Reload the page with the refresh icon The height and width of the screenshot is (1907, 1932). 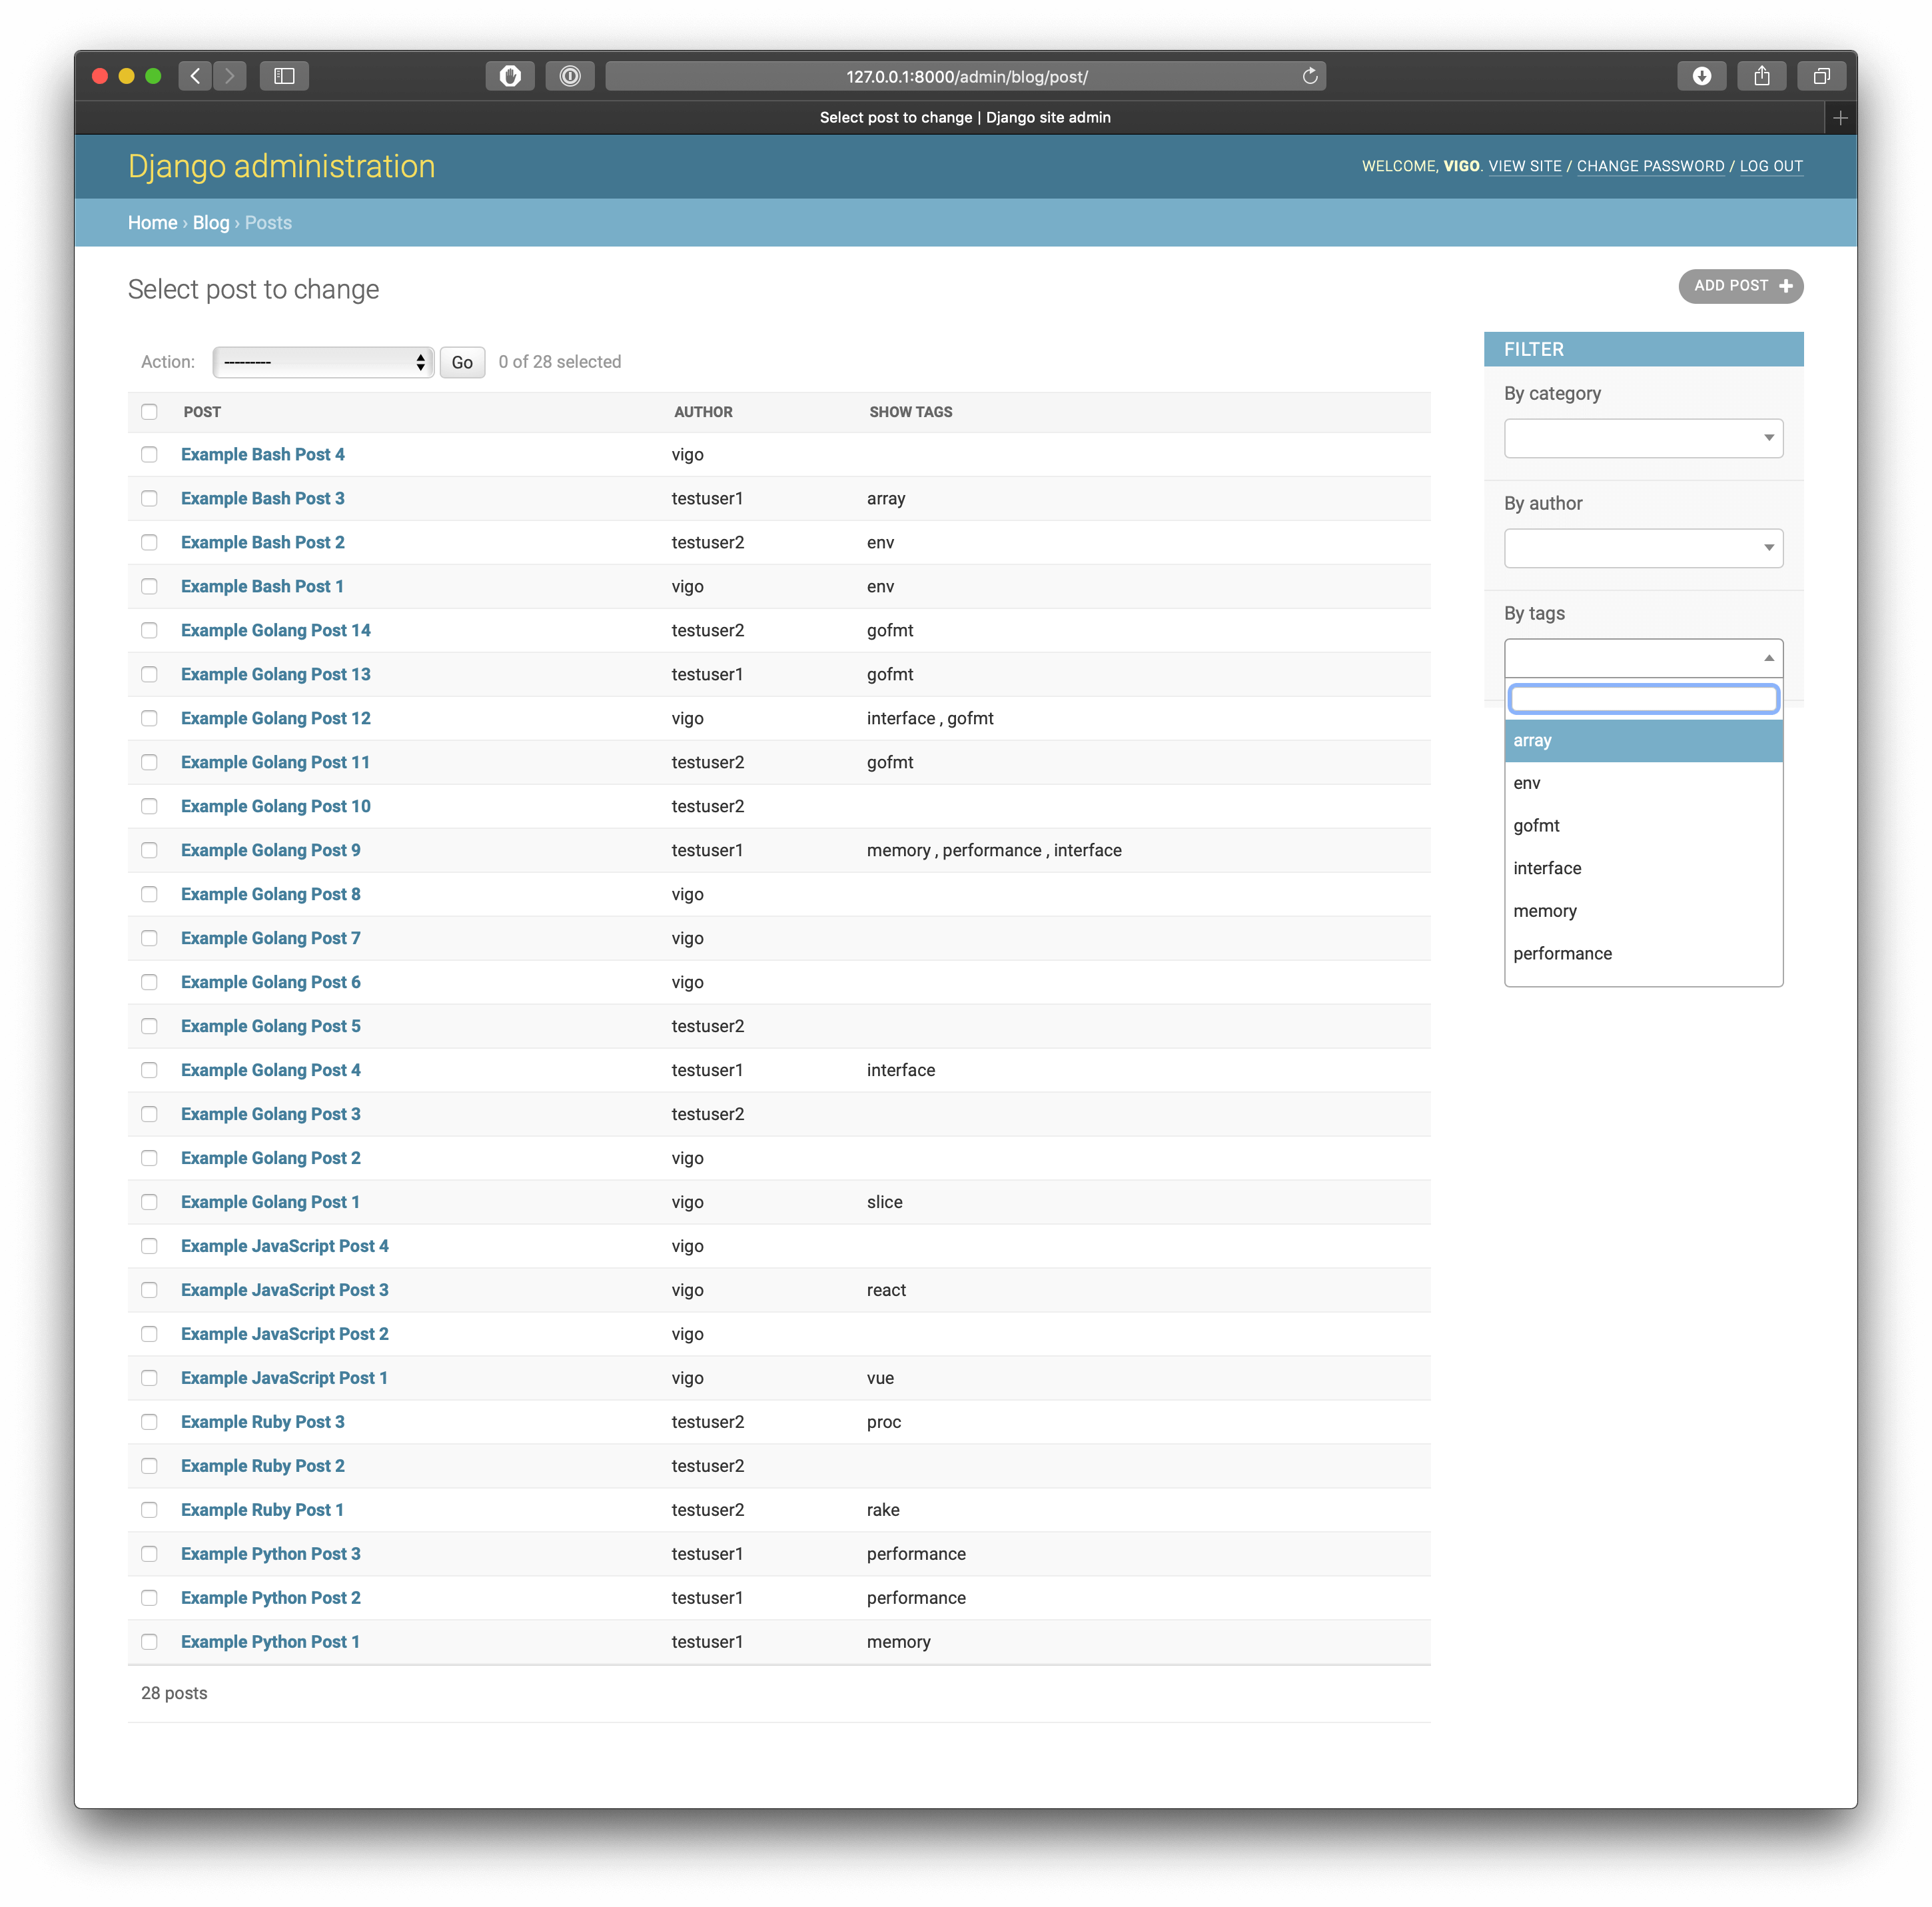(x=1309, y=75)
